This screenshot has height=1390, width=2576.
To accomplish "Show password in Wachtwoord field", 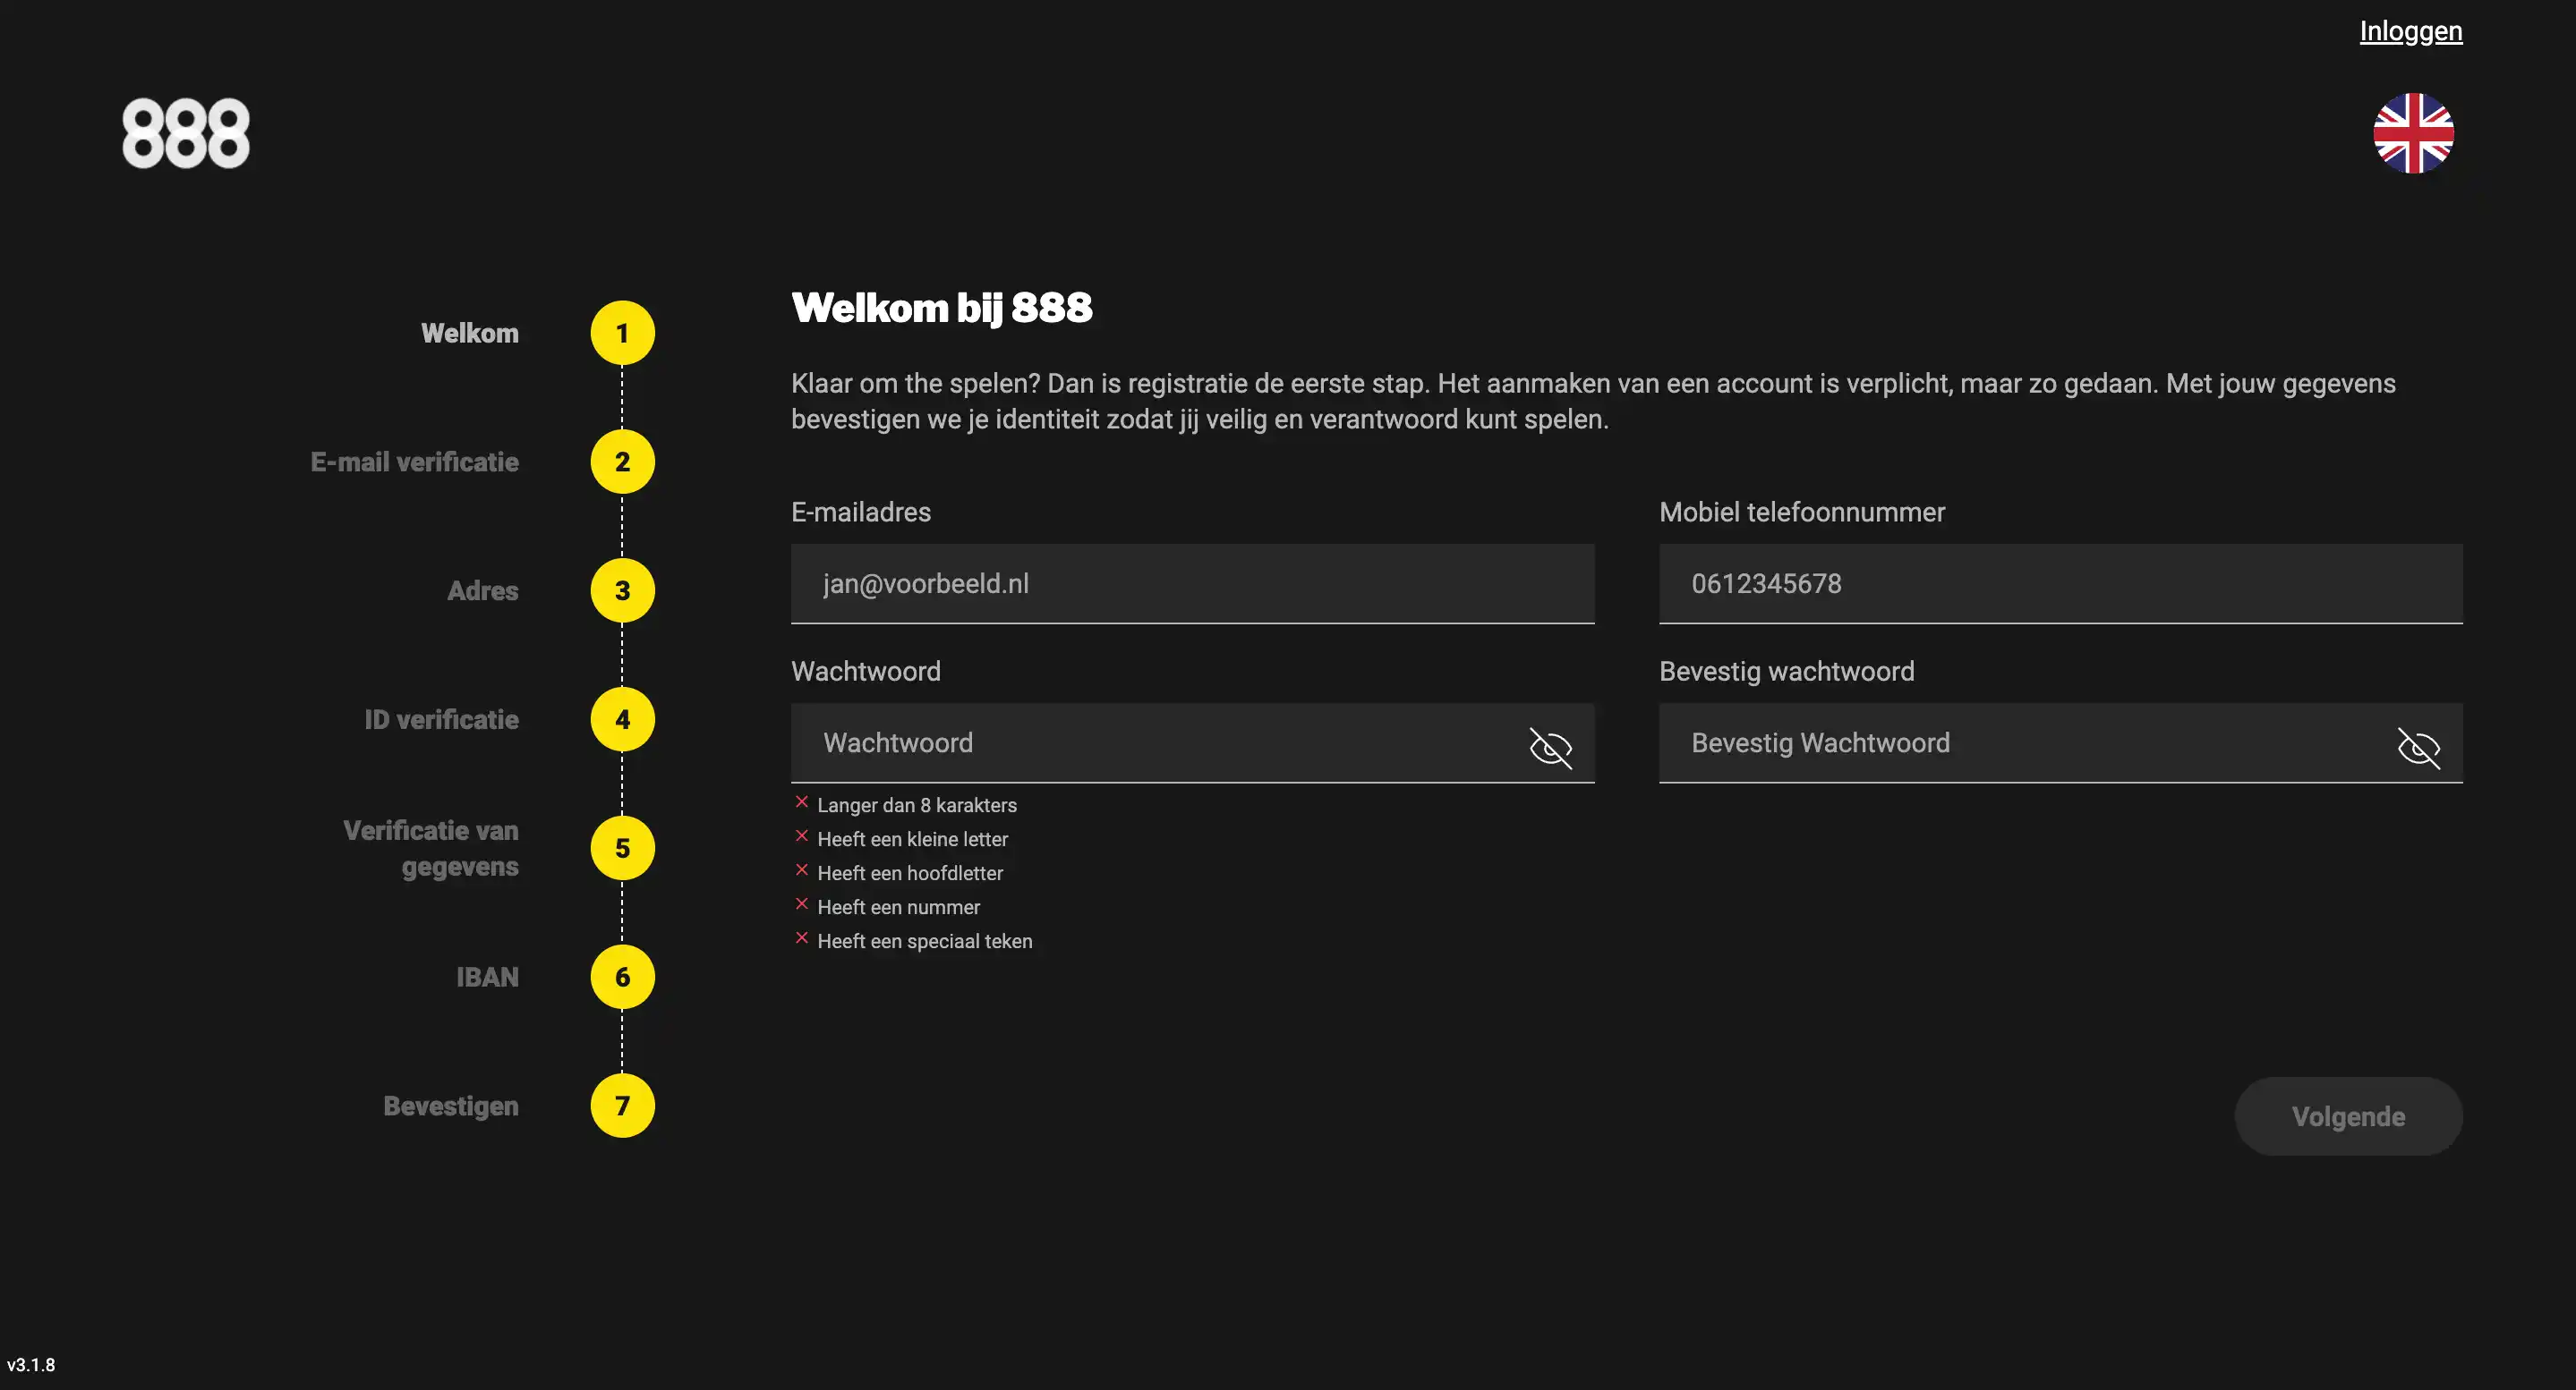I will [1550, 748].
